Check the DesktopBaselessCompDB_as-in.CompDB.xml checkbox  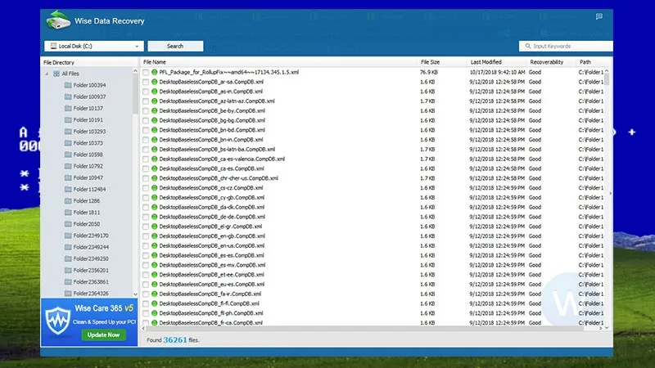[x=146, y=92]
